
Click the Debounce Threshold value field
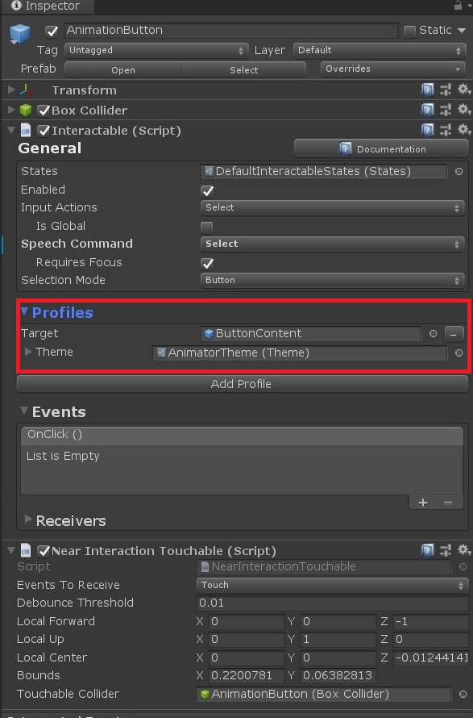click(x=333, y=603)
